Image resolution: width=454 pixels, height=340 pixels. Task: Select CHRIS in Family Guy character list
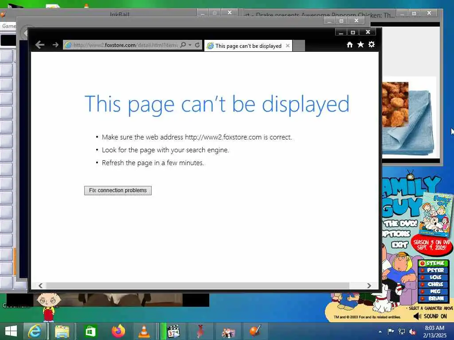point(433,285)
